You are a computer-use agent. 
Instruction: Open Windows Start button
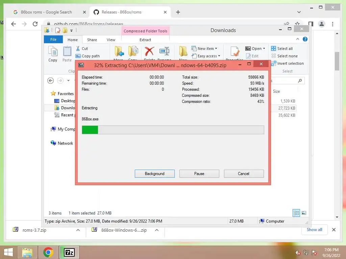click(x=8, y=252)
